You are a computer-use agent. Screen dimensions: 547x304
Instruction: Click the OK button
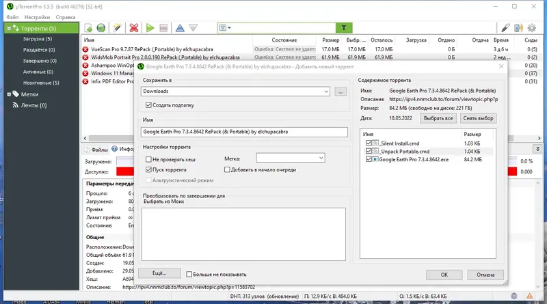[x=444, y=275]
